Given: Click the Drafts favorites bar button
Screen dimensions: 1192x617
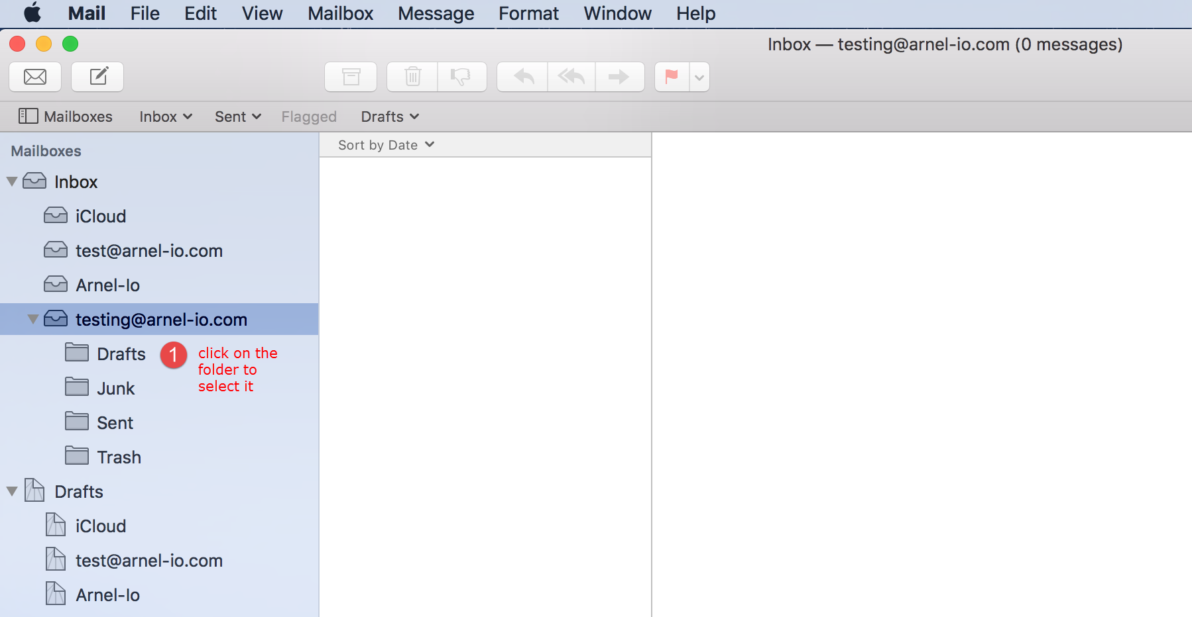Looking at the screenshot, I should (390, 117).
